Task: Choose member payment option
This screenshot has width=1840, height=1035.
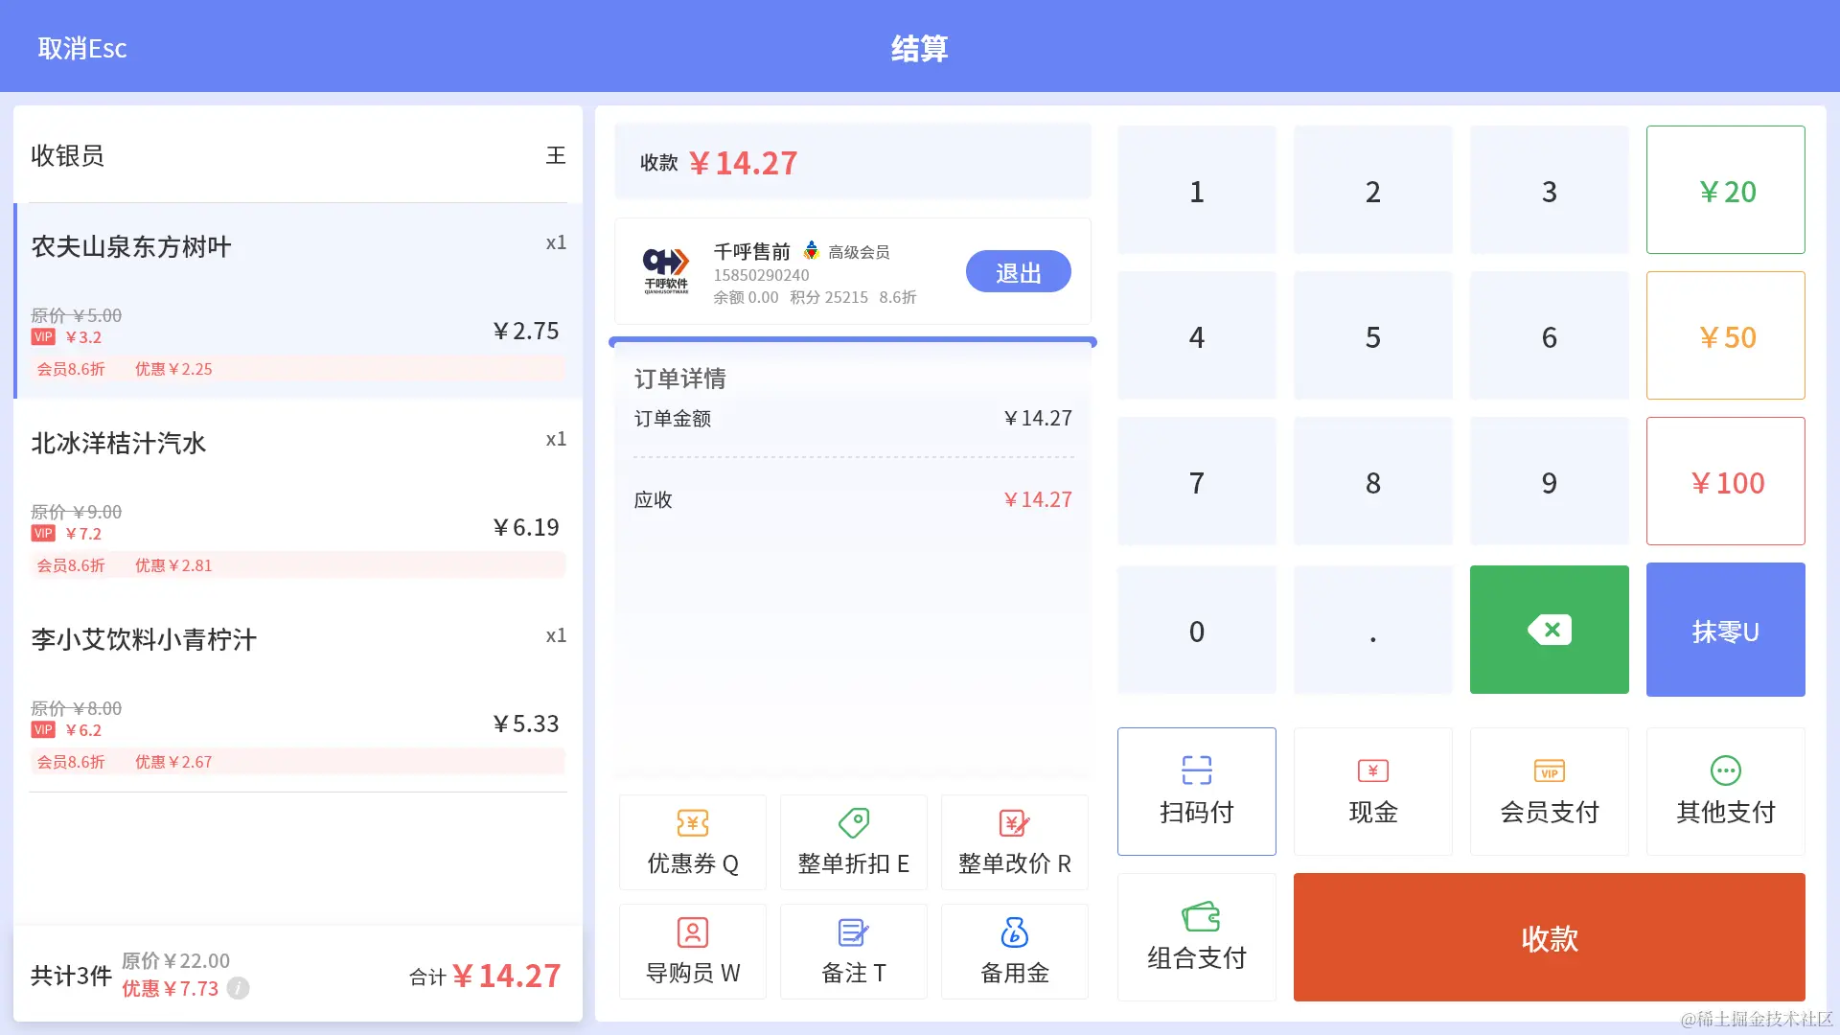Action: (1549, 792)
